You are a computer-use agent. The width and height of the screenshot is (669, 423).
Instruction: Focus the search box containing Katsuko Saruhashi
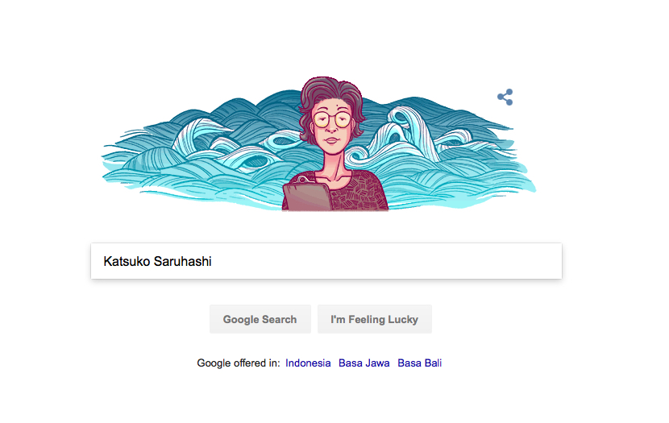tap(326, 261)
